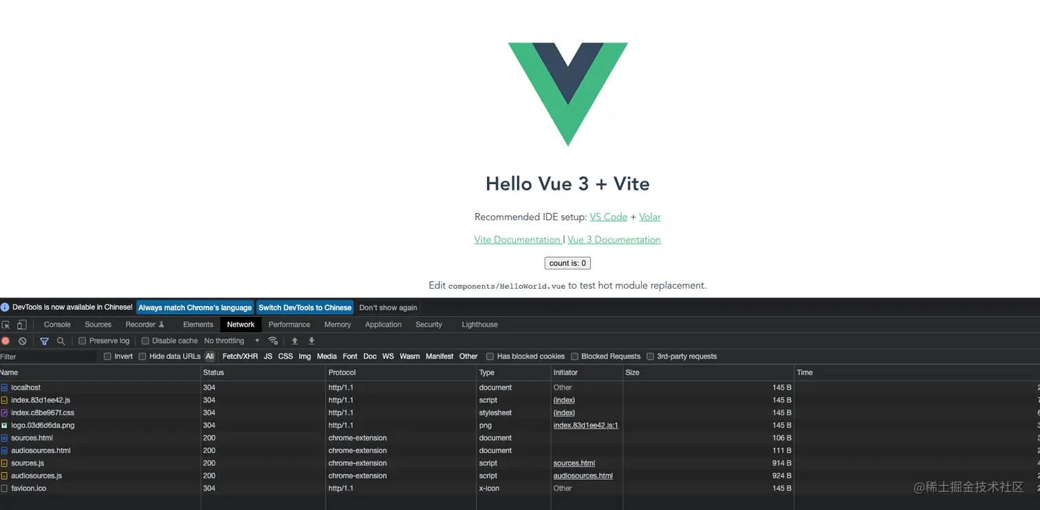Viewport: 1040px width, 510px height.
Task: Check 3rd-party requests checkbox
Action: [650, 357]
